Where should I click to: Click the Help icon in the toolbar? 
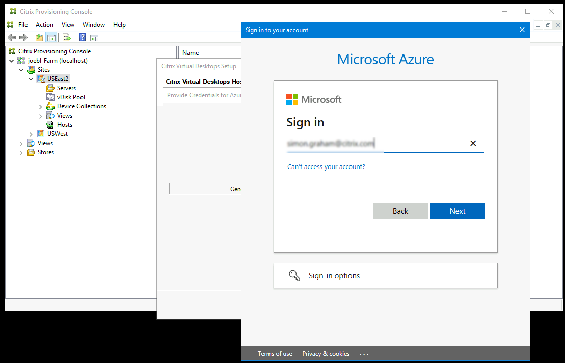tap(82, 37)
